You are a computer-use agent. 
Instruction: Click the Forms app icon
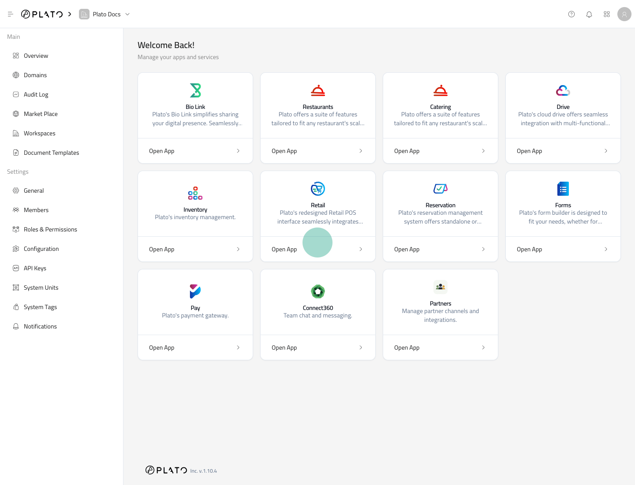tap(563, 189)
